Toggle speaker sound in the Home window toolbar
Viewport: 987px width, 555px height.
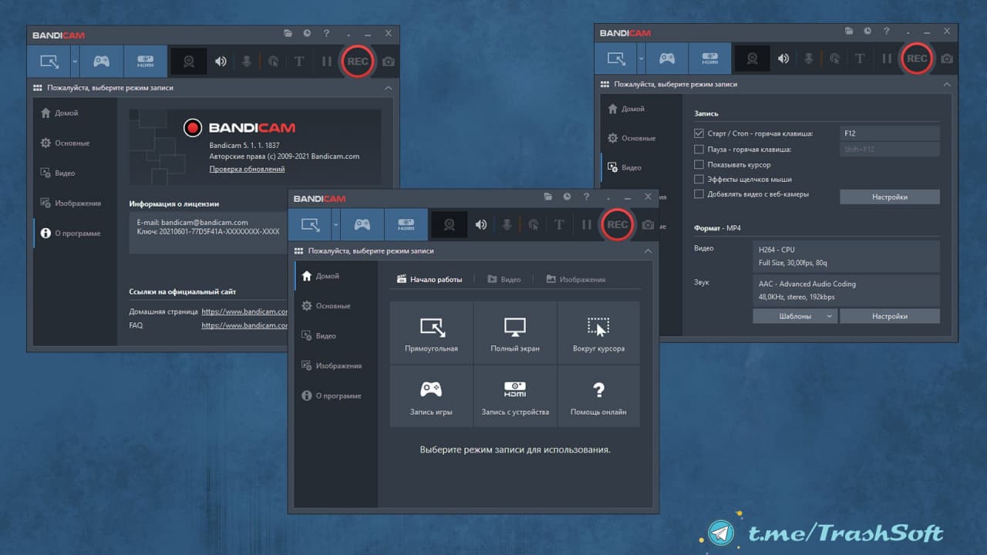481,224
